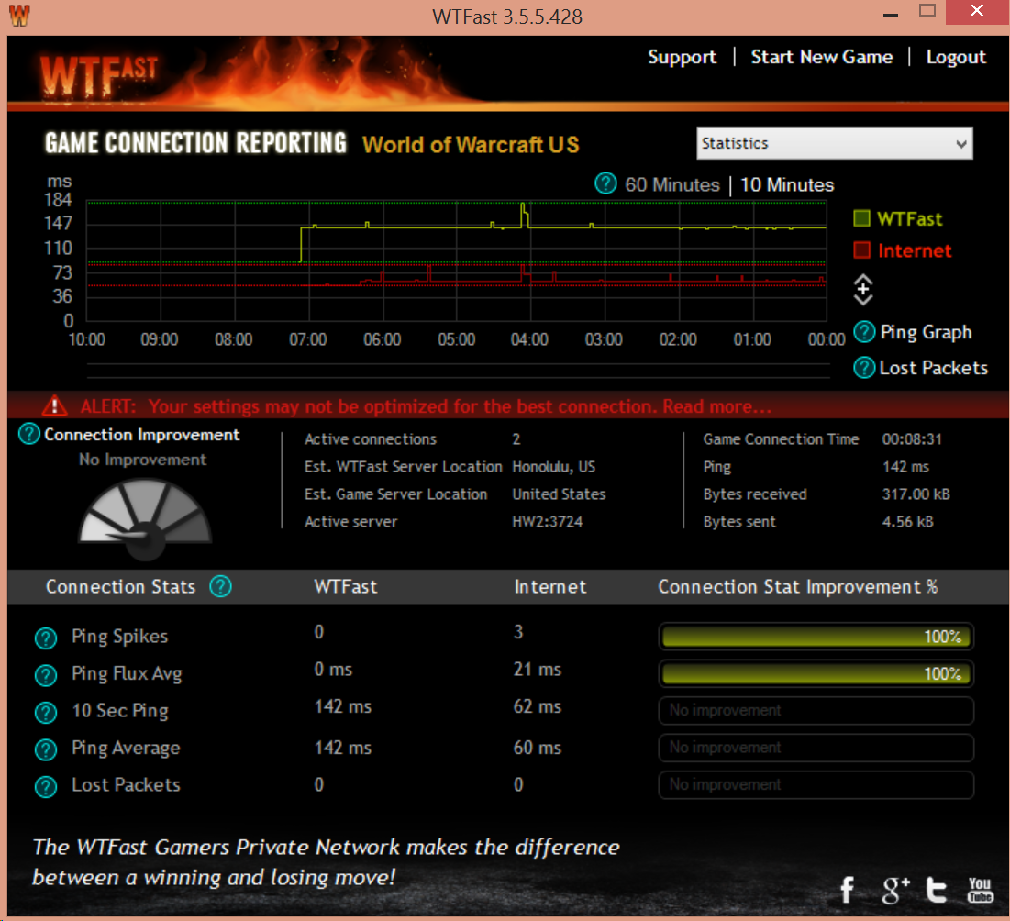Click the connection improvement gauge dial

tap(145, 519)
